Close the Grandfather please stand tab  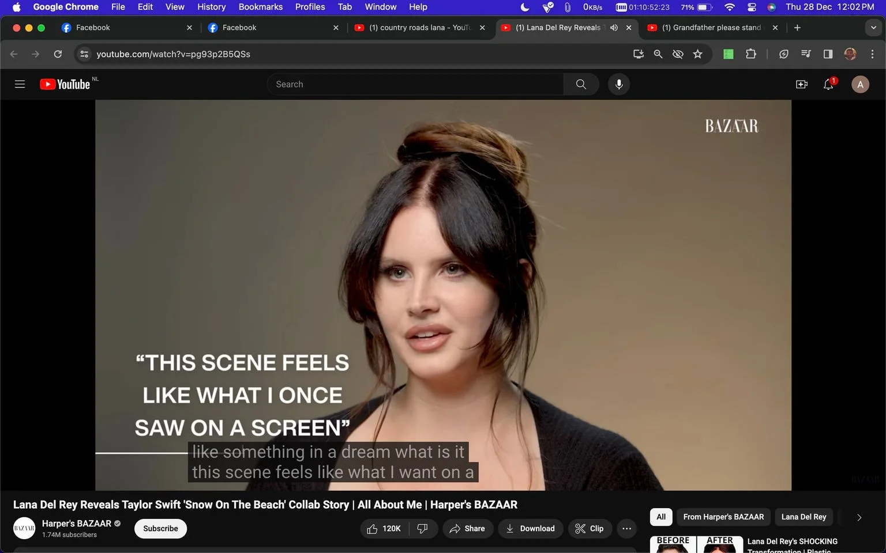click(775, 28)
